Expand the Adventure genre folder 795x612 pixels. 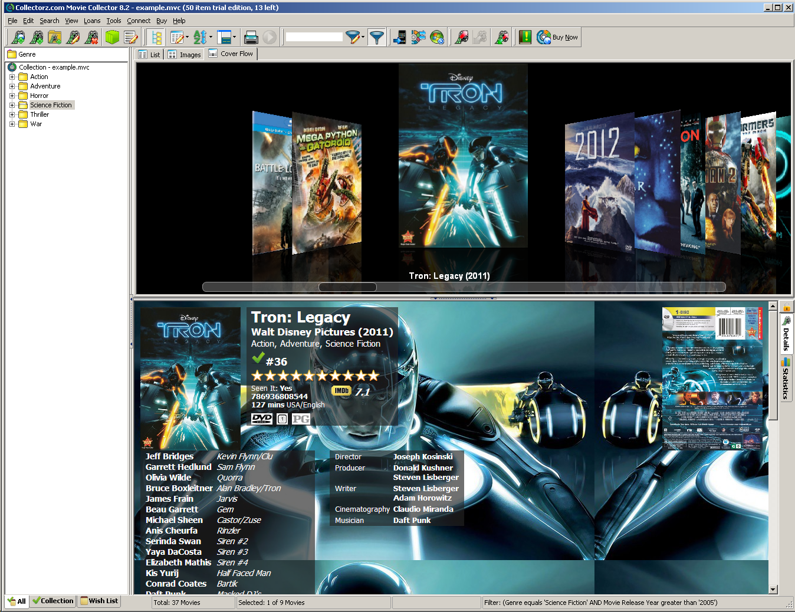click(12, 86)
